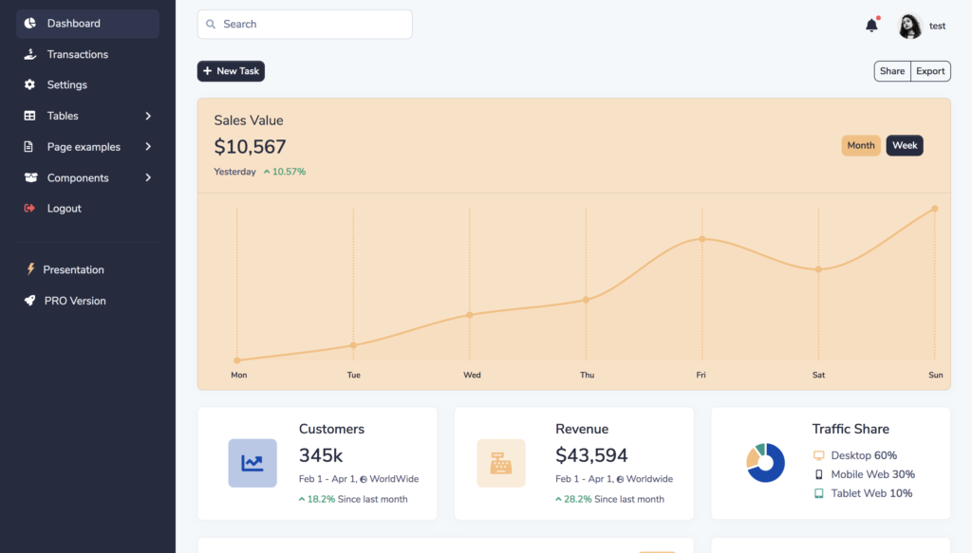The width and height of the screenshot is (972, 553).
Task: Create a New Task
Action: [231, 70]
